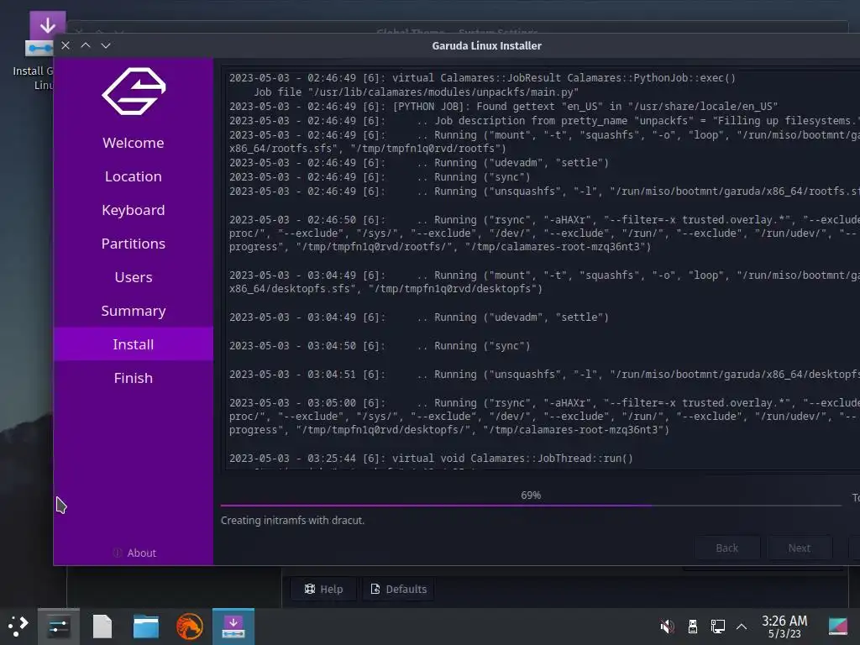The height and width of the screenshot is (645, 860).
Task: Open the file manager folder icon in taskbar
Action: (x=146, y=627)
